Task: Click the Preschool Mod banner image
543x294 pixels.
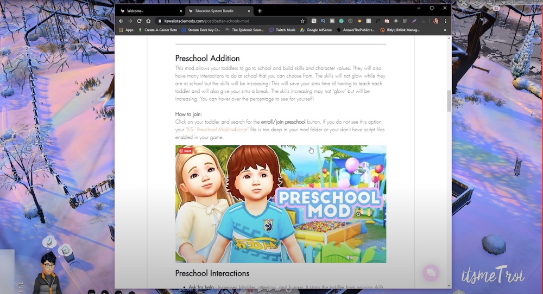Action: (281, 204)
